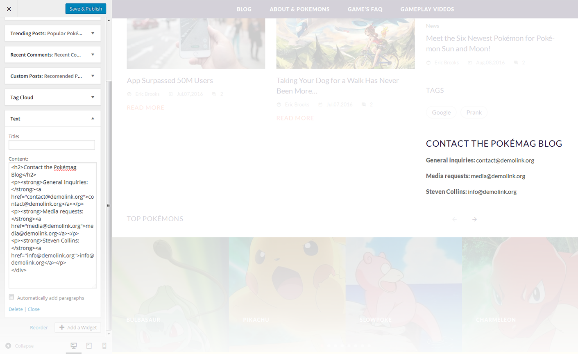The image size is (578, 354).
Task: Open the Gameplay Videos menu item
Action: (427, 9)
